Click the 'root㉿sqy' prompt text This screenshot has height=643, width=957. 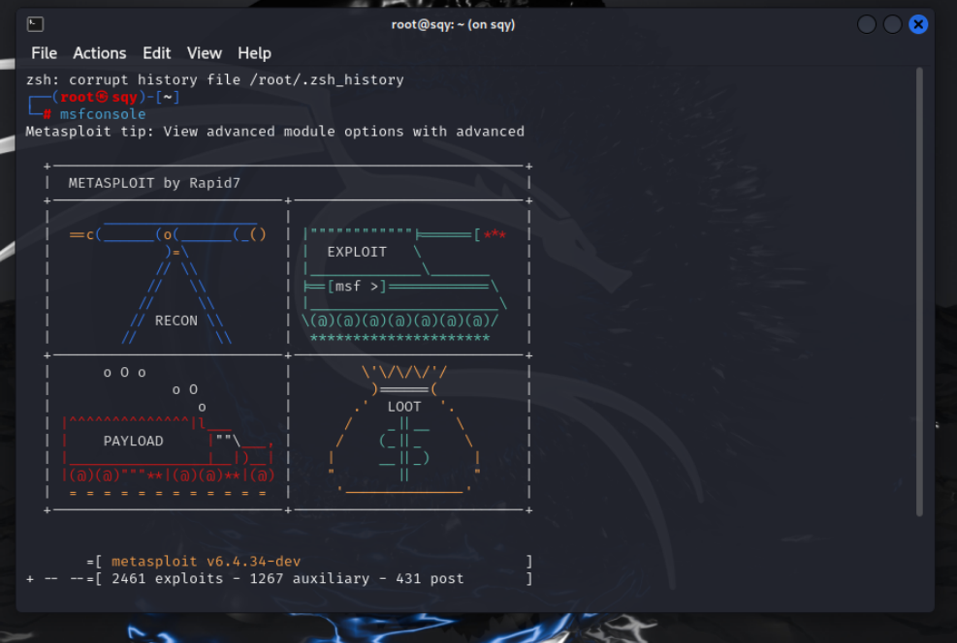[x=99, y=97]
